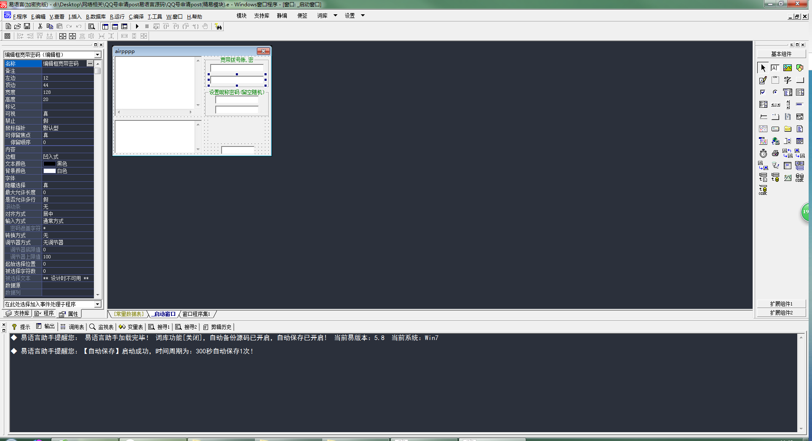Select the Printer component in palette
The image size is (812, 441).
tap(775, 154)
